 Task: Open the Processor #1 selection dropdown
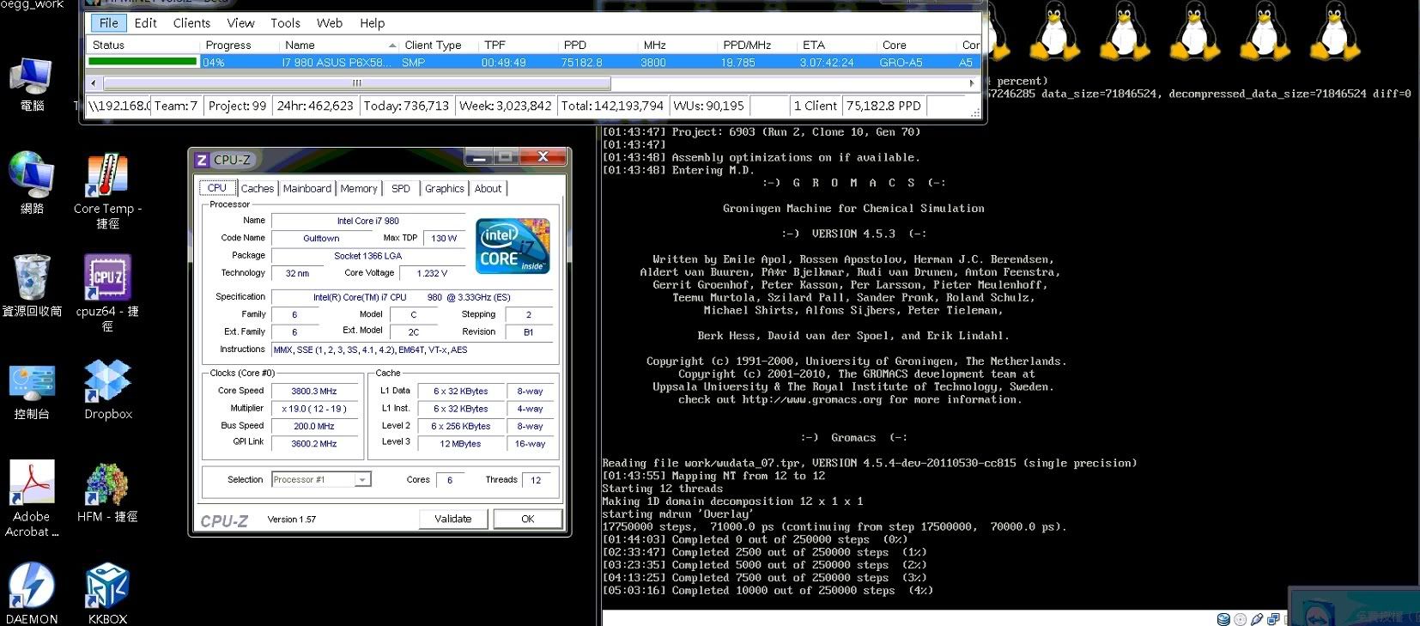coord(321,479)
